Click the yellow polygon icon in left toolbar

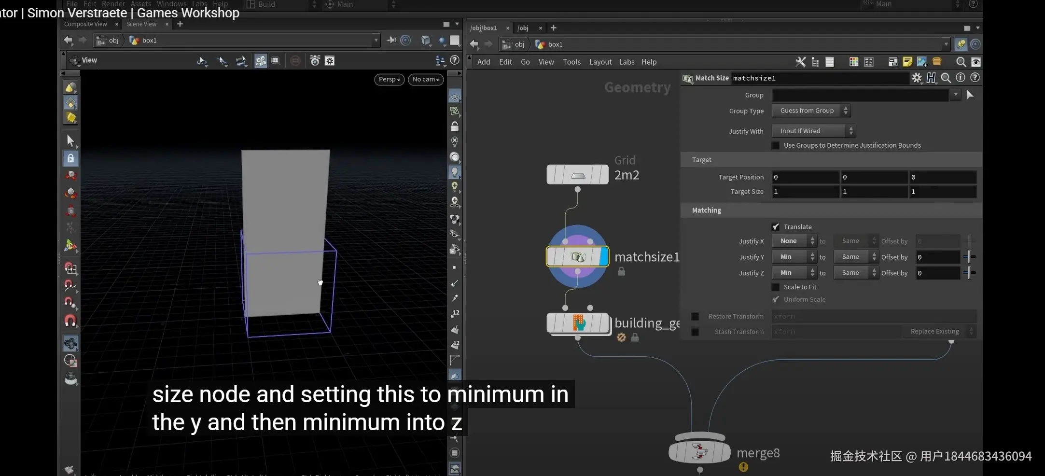(x=70, y=117)
